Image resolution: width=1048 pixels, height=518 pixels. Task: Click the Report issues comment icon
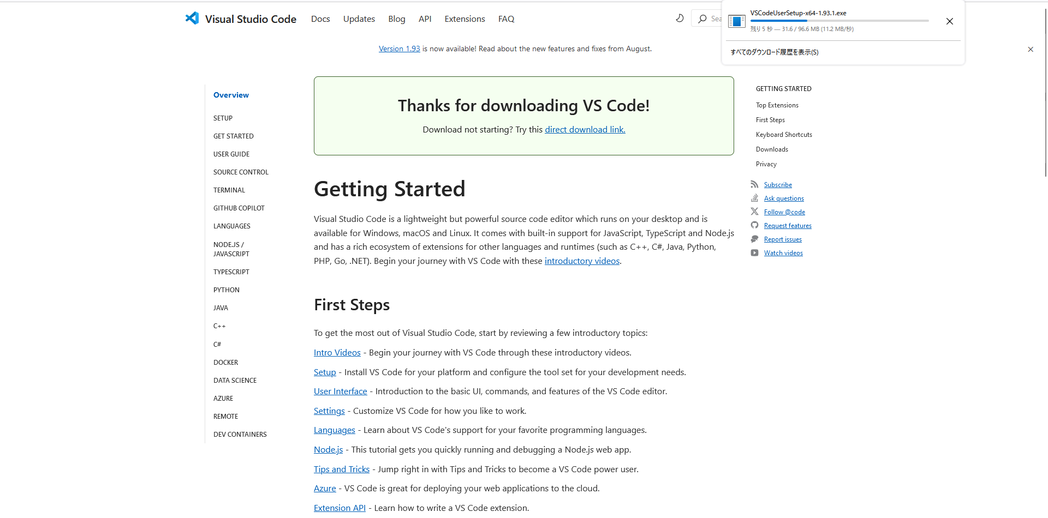click(754, 239)
